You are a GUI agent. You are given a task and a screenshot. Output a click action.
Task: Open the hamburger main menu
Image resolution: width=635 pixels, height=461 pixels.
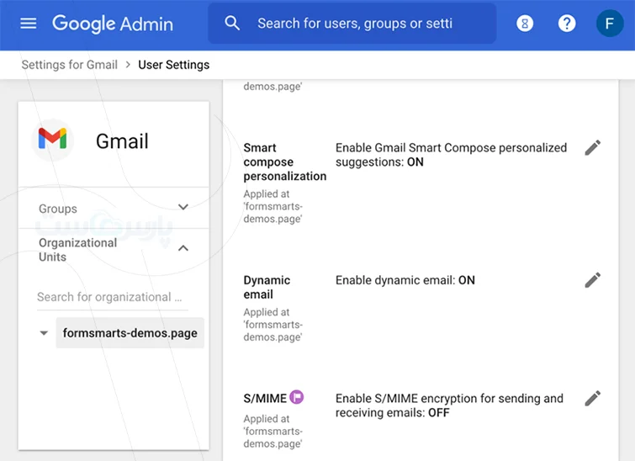29,24
